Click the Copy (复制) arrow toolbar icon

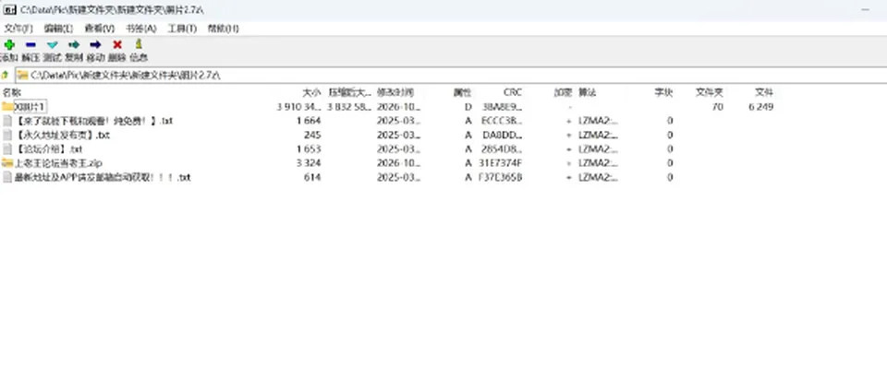(x=74, y=45)
